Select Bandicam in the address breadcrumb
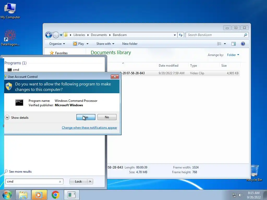267x200 pixels. [x=120, y=35]
